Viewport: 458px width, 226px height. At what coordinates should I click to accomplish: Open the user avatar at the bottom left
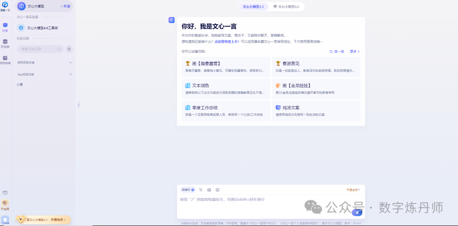tap(5, 220)
